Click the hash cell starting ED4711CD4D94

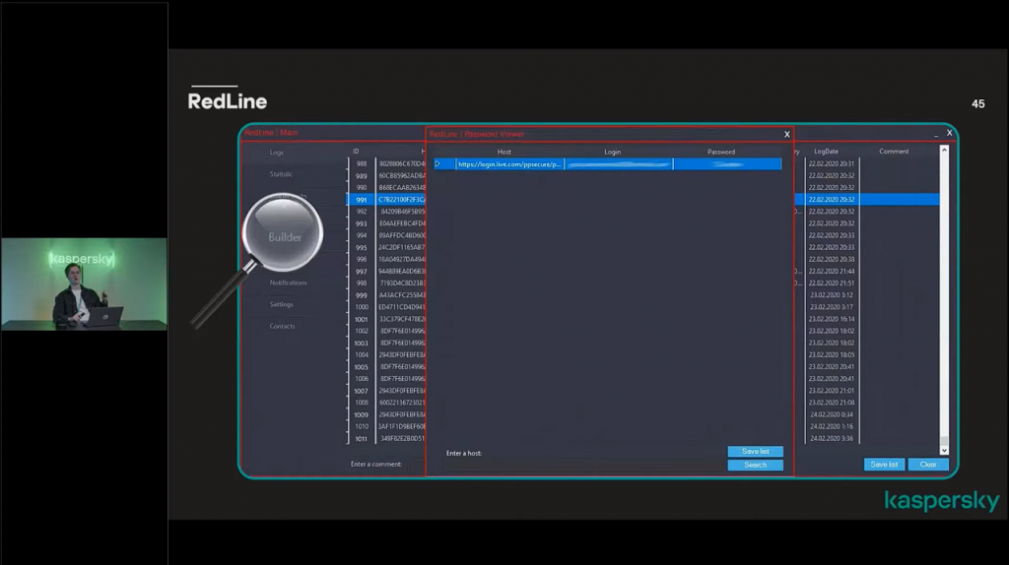[402, 307]
